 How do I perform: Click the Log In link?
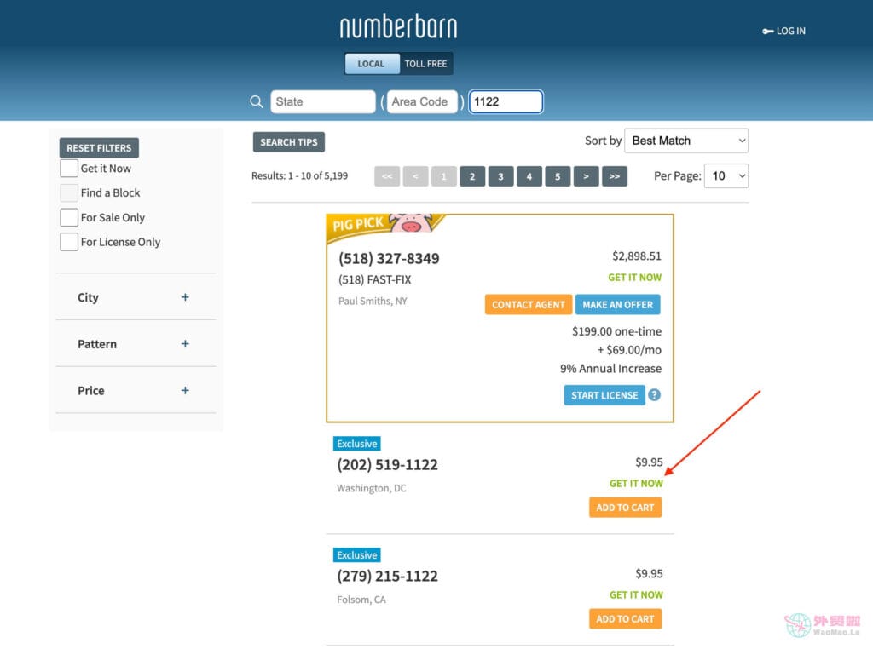point(783,31)
